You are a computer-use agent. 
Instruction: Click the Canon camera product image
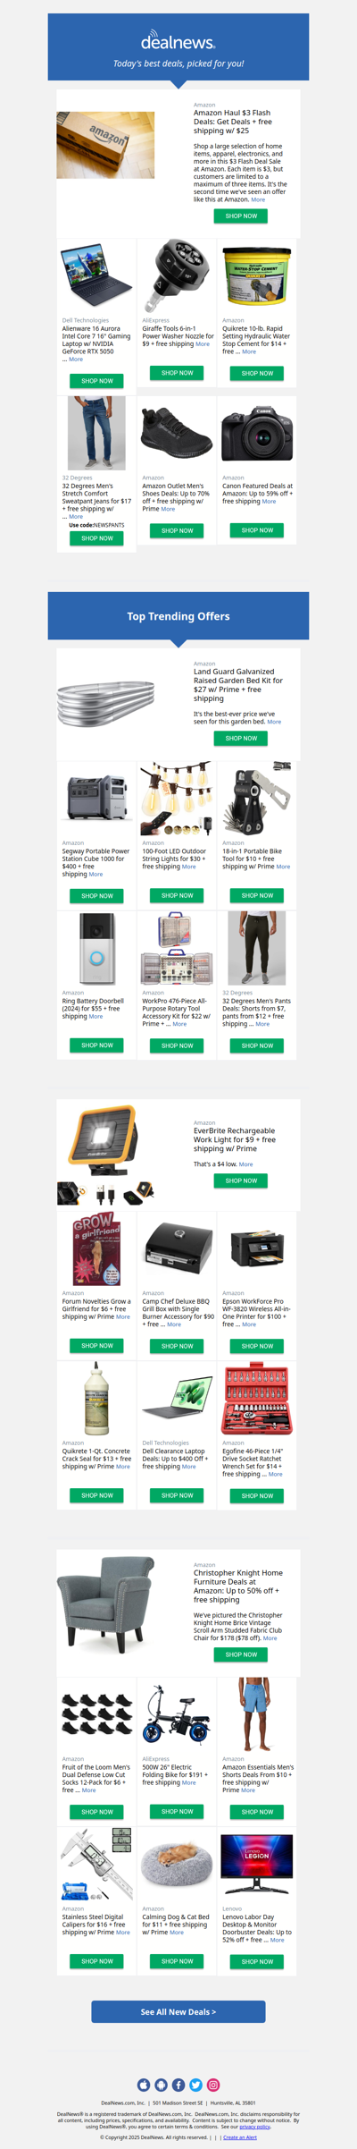coord(258,433)
